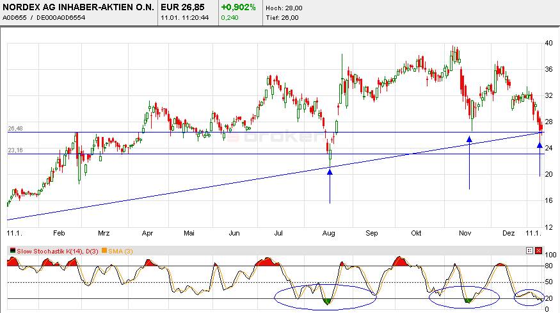560x313 pixels.
Task: Select the Slow Stochastik K(14), D(3) label
Action: [x=58, y=251]
